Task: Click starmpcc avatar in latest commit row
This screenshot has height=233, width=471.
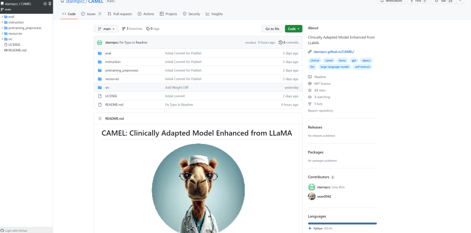Action: [99, 42]
